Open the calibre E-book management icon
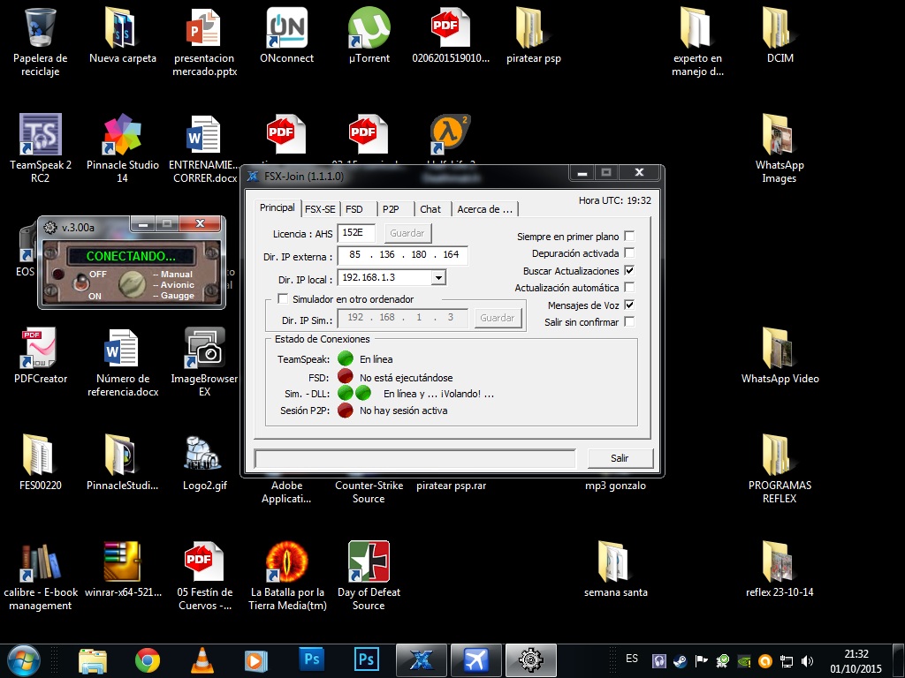The height and width of the screenshot is (678, 905). pyautogui.click(x=41, y=563)
